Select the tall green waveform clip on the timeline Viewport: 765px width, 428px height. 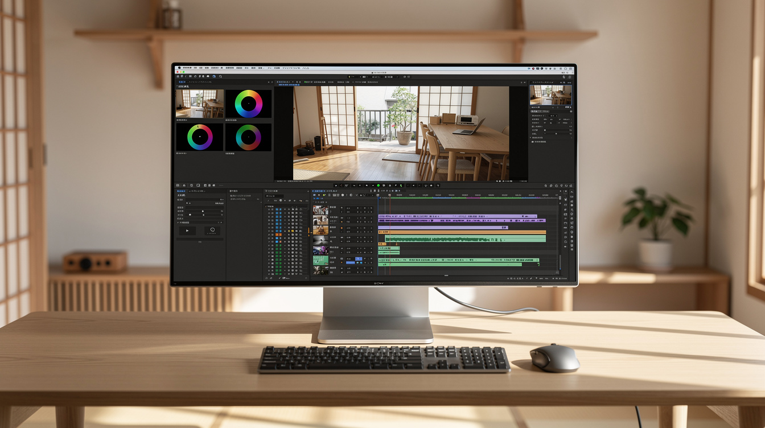[x=466, y=238]
